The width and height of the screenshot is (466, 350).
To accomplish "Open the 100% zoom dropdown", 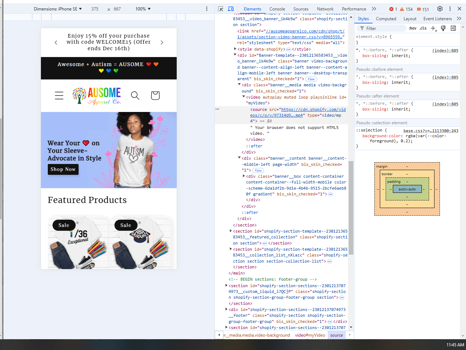I will point(143,9).
